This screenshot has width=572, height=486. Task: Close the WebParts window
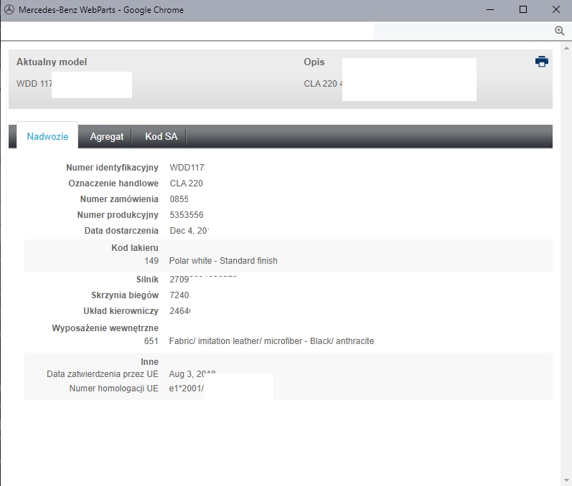555,10
